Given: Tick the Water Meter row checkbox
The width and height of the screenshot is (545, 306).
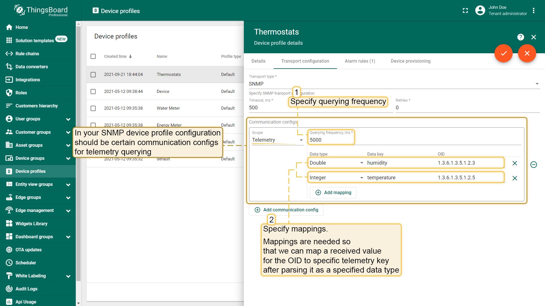Looking at the screenshot, I should (x=93, y=108).
